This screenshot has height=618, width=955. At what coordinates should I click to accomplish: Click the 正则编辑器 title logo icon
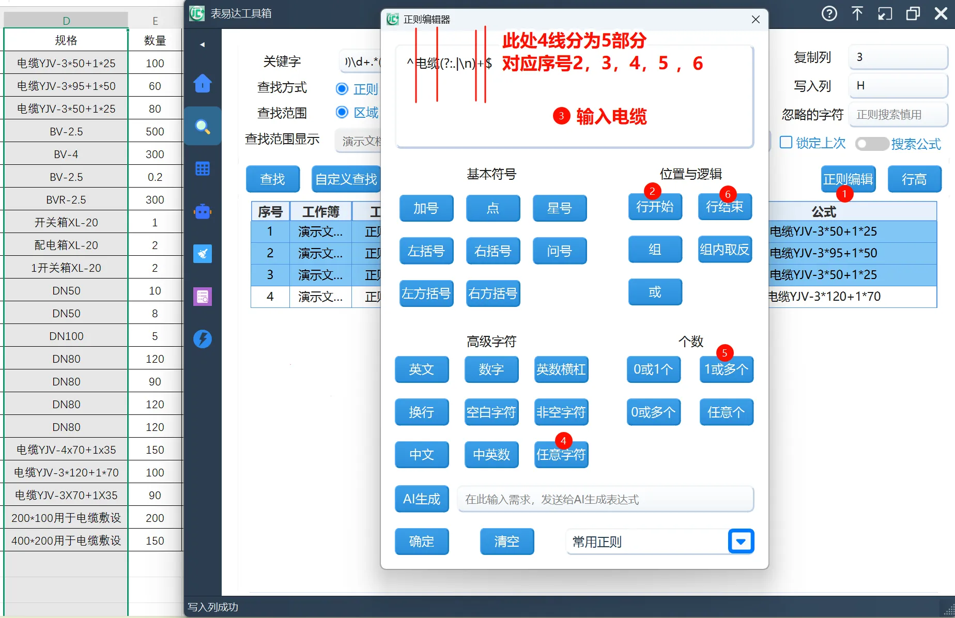[393, 20]
